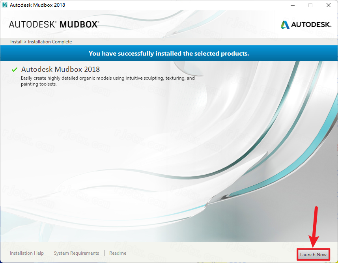This screenshot has width=338, height=263.
Task: Select the Install breadcrumb item
Action: [17, 42]
